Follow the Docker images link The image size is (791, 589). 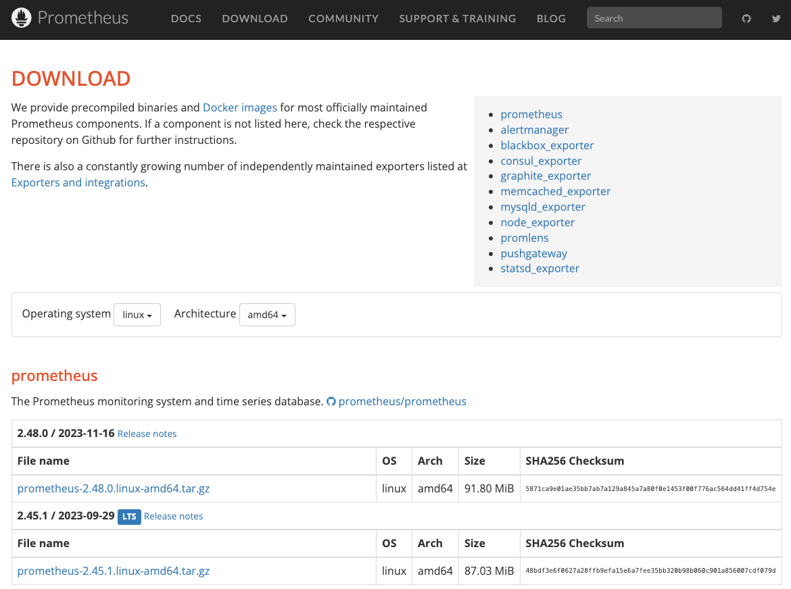[x=239, y=107]
